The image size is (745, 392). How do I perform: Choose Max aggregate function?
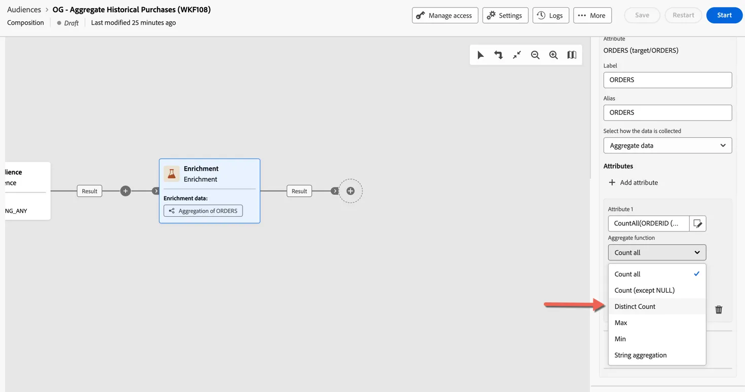[x=657, y=323]
